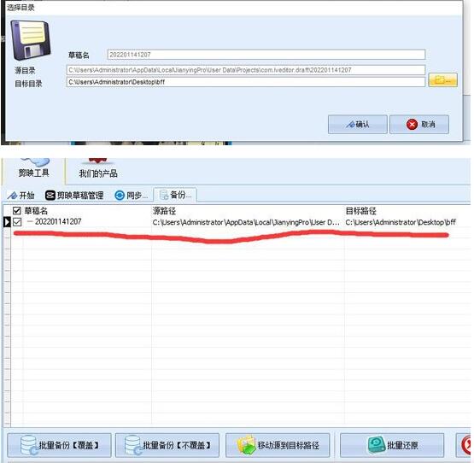Click the 目标目录 path input field
Viewport: 474px width, 463px height.
[246, 82]
